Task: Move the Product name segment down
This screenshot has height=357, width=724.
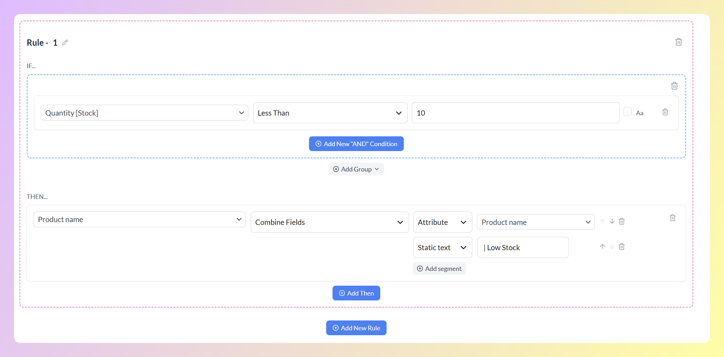Action: point(612,221)
